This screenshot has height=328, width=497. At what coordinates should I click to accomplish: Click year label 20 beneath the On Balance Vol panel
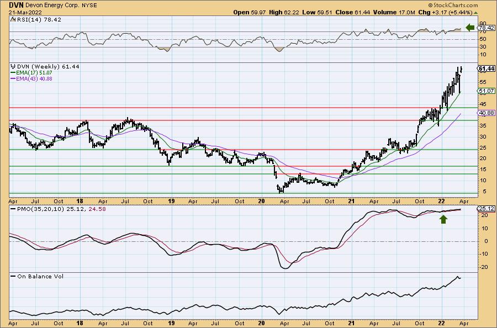click(x=261, y=324)
